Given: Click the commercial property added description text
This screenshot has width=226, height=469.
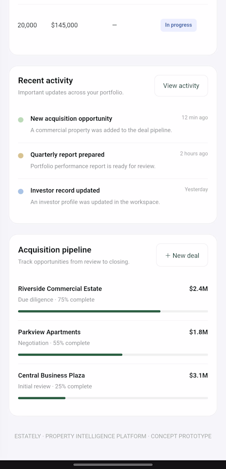Looking at the screenshot, I should coord(101,130).
